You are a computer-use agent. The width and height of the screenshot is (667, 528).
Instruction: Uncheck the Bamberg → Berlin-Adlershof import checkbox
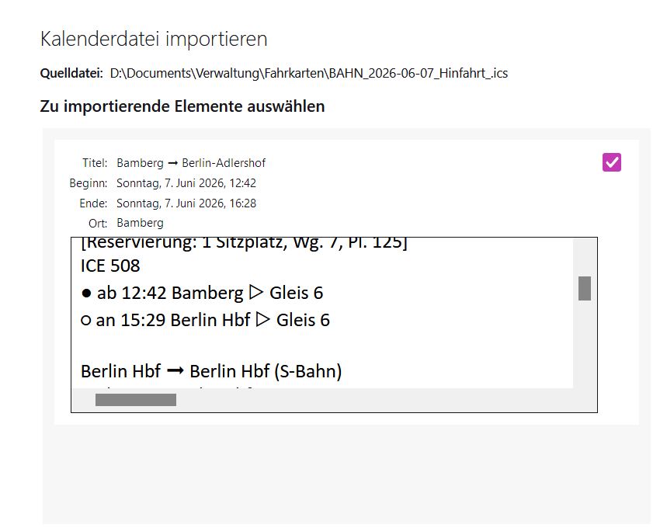click(x=612, y=162)
